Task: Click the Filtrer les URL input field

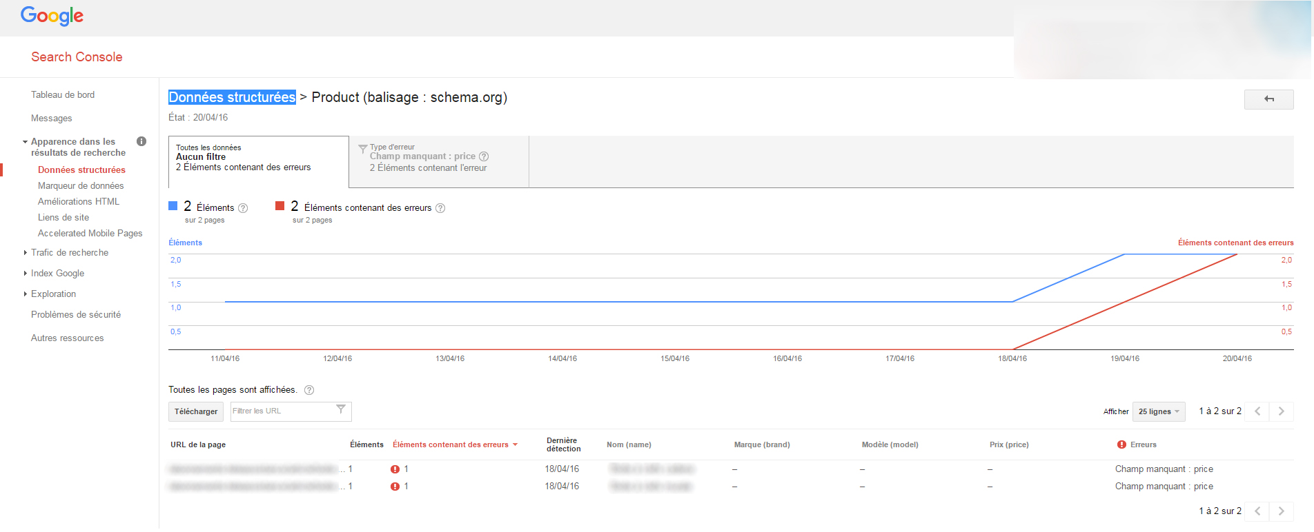Action: [x=283, y=411]
